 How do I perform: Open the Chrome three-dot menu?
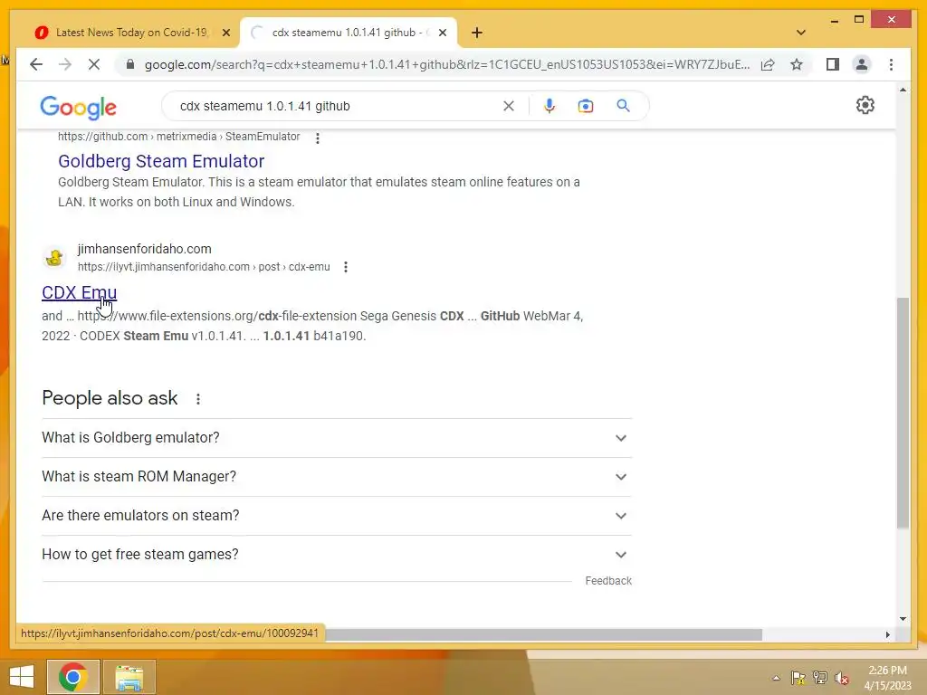point(891,64)
